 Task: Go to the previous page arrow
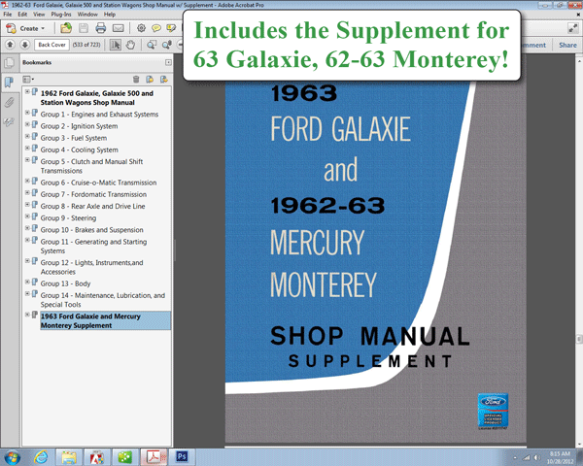[x=10, y=45]
